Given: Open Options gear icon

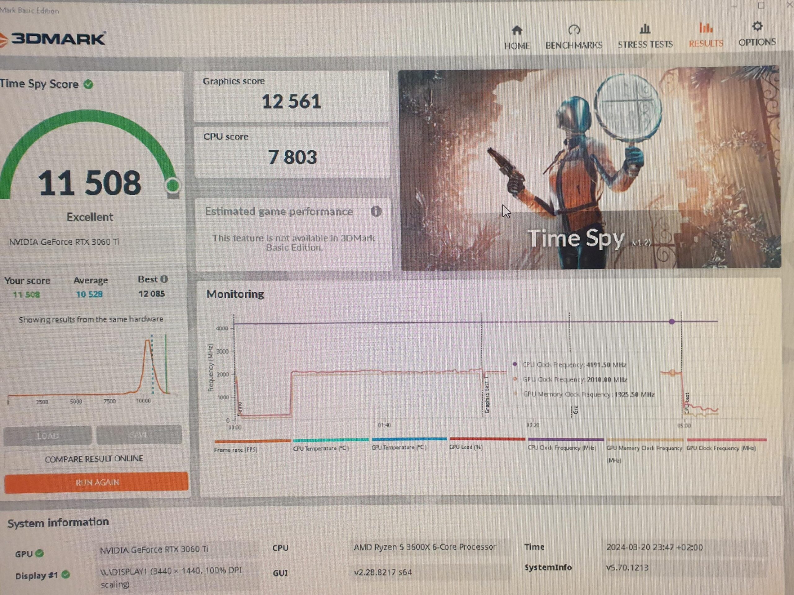Looking at the screenshot, I should (757, 26).
